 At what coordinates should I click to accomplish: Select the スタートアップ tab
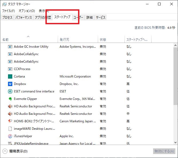[x=62, y=17]
